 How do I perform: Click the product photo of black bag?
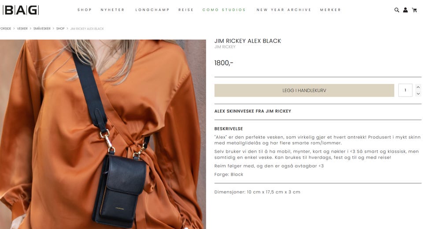pyautogui.click(x=103, y=134)
